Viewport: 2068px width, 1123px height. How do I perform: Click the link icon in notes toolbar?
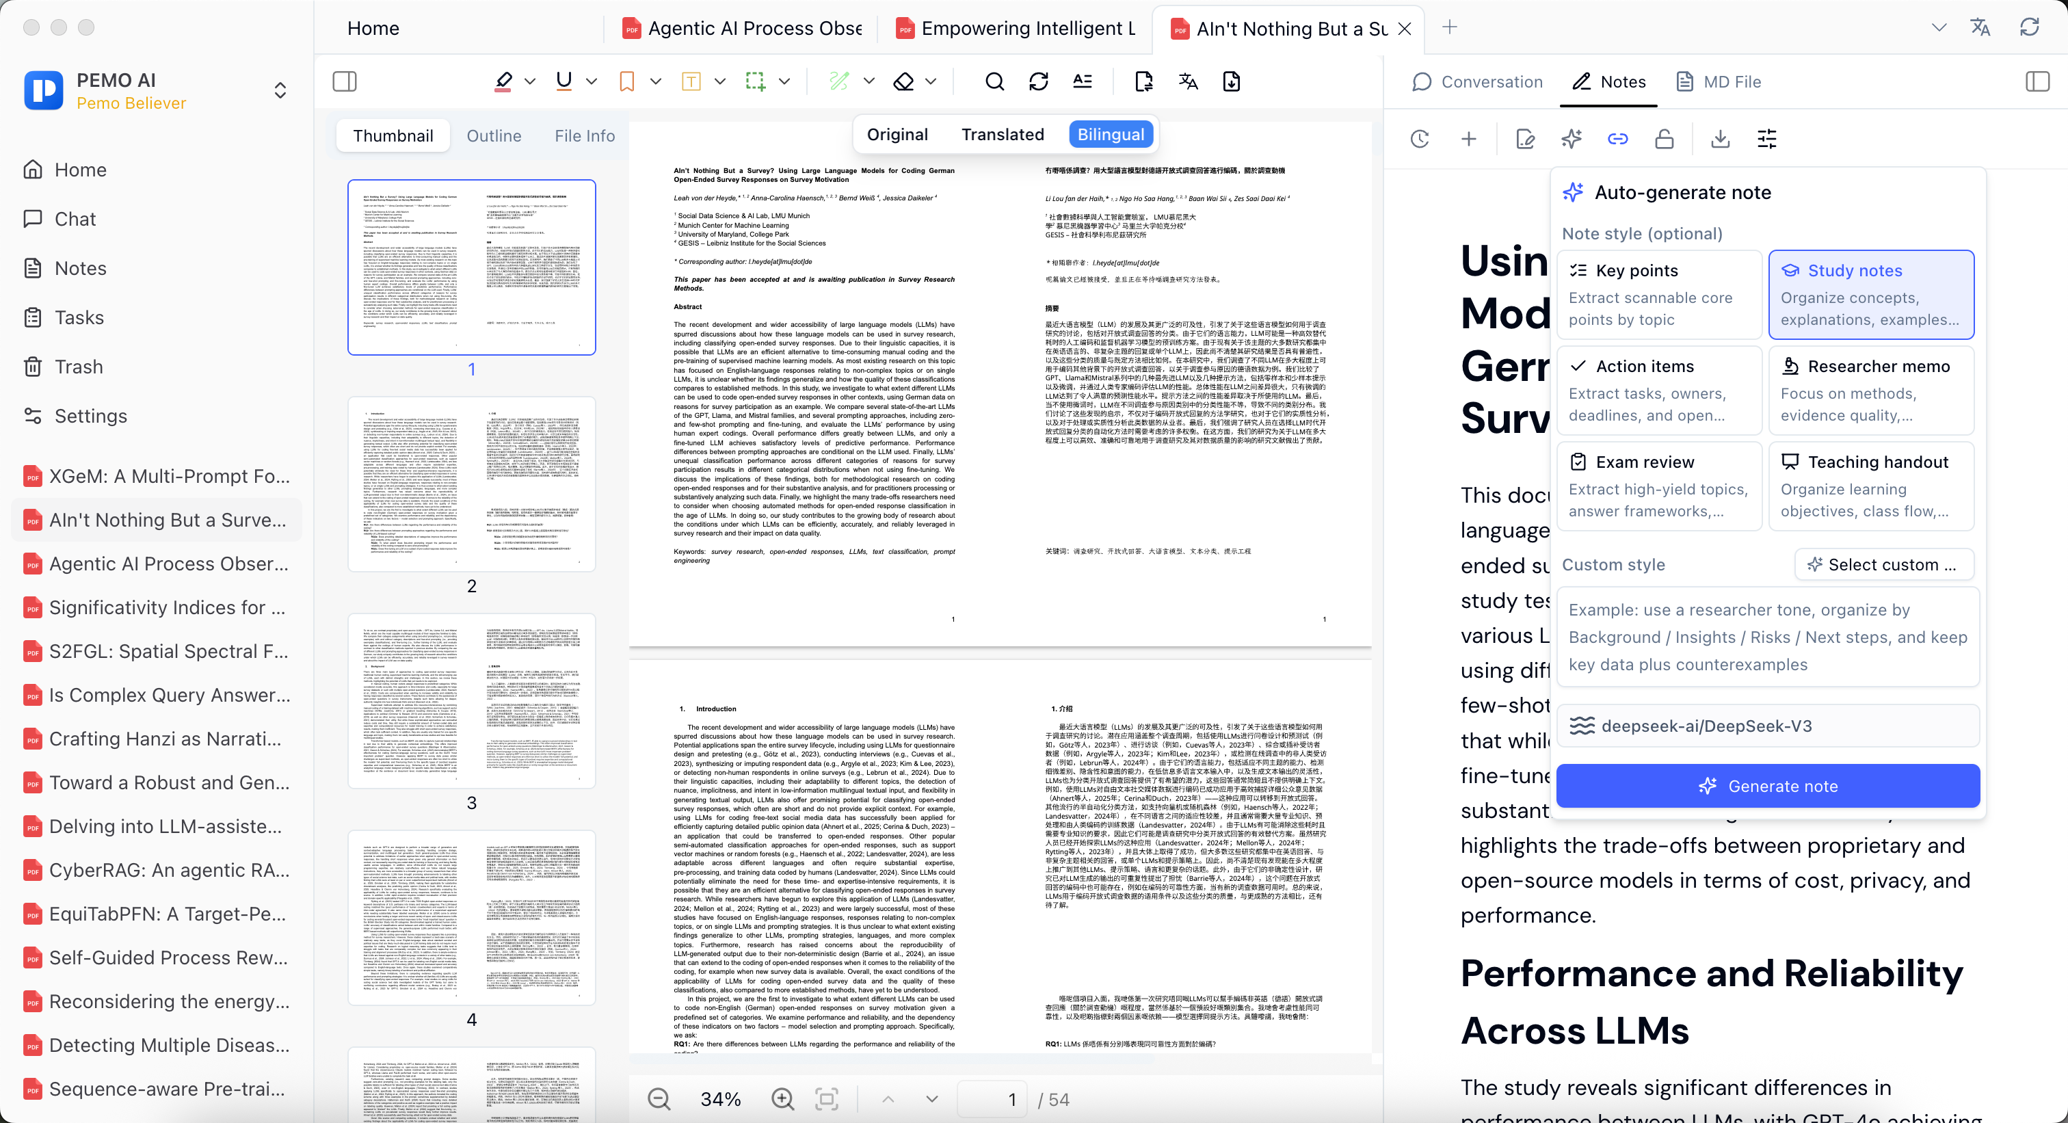(1617, 139)
